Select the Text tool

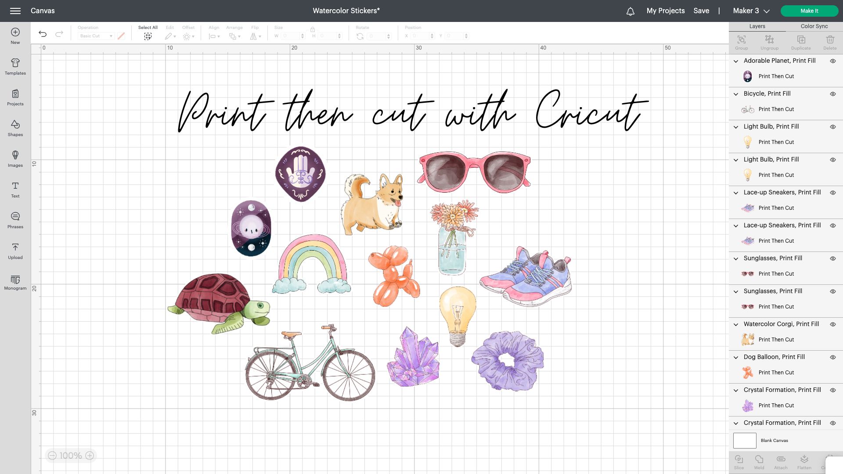point(15,190)
